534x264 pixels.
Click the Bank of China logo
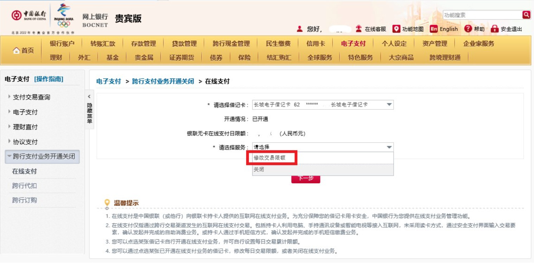click(29, 16)
